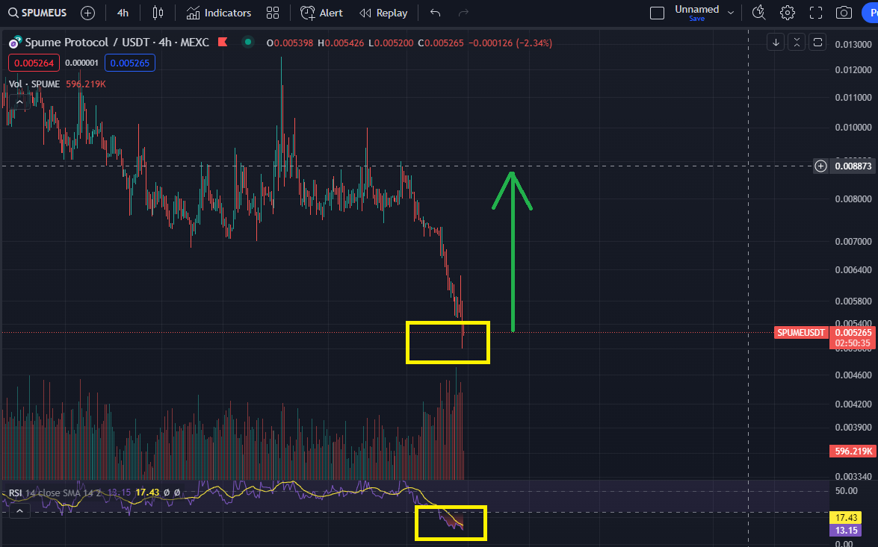Click the Save layout link
Viewport: 878px width, 547px height.
[x=698, y=17]
